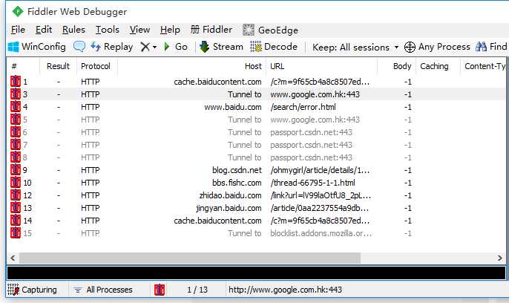509x303 pixels.
Task: Click the Replay arrows icon
Action: click(96, 47)
